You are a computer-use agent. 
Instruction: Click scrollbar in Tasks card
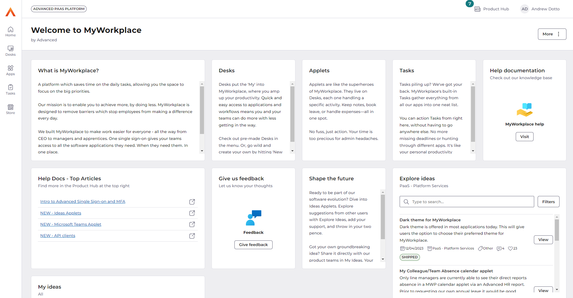click(x=473, y=114)
